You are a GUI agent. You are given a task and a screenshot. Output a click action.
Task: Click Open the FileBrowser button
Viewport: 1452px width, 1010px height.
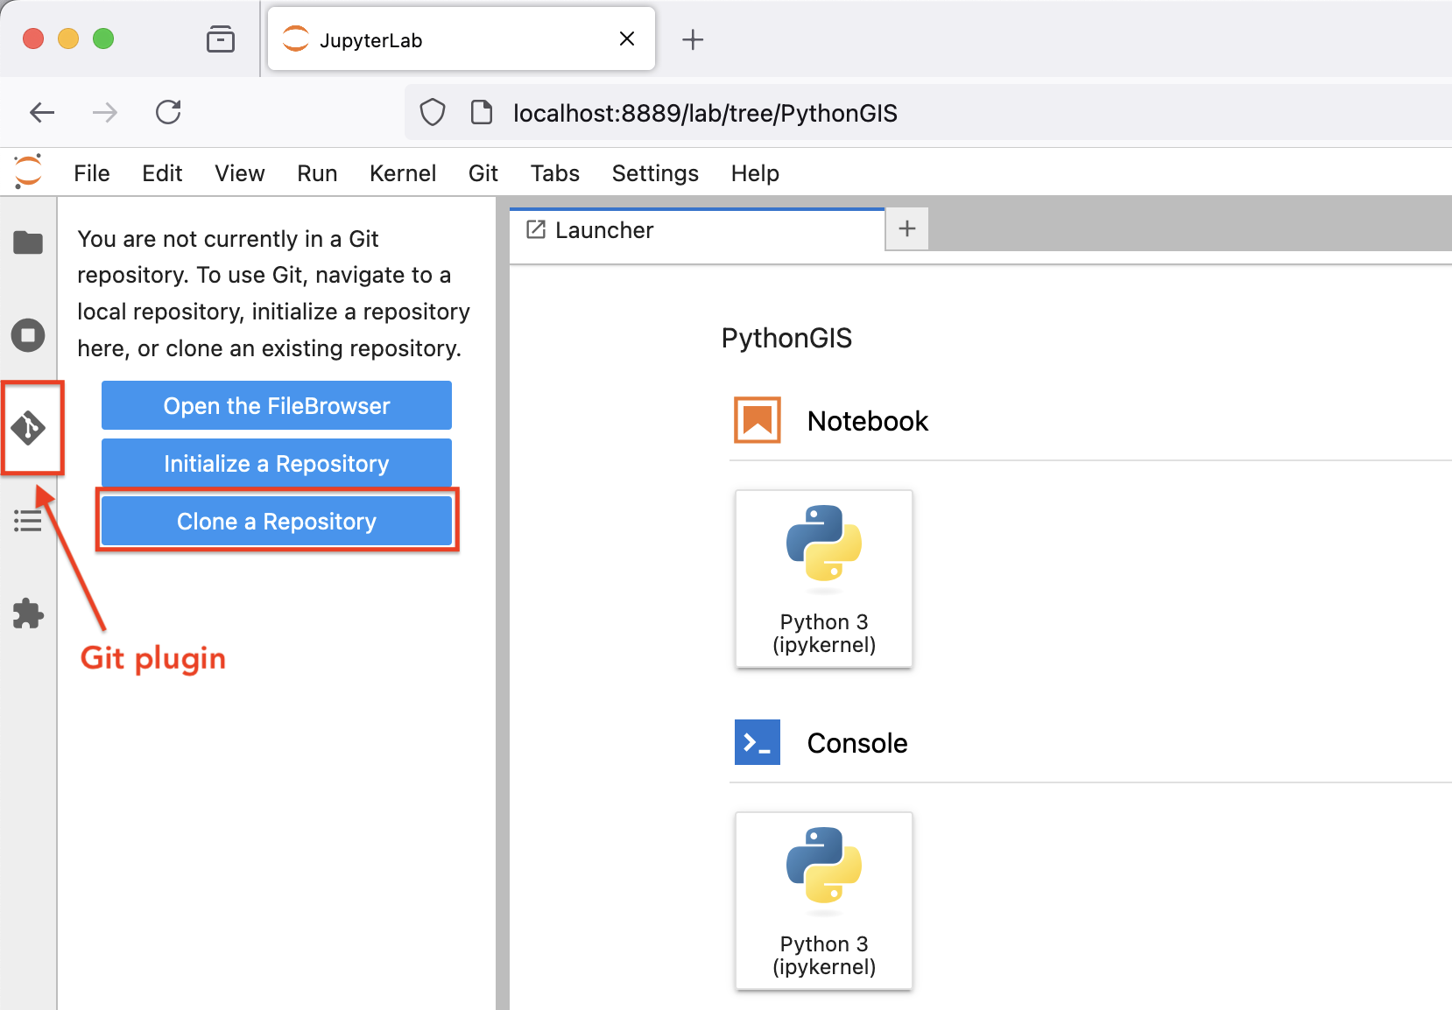[277, 405]
